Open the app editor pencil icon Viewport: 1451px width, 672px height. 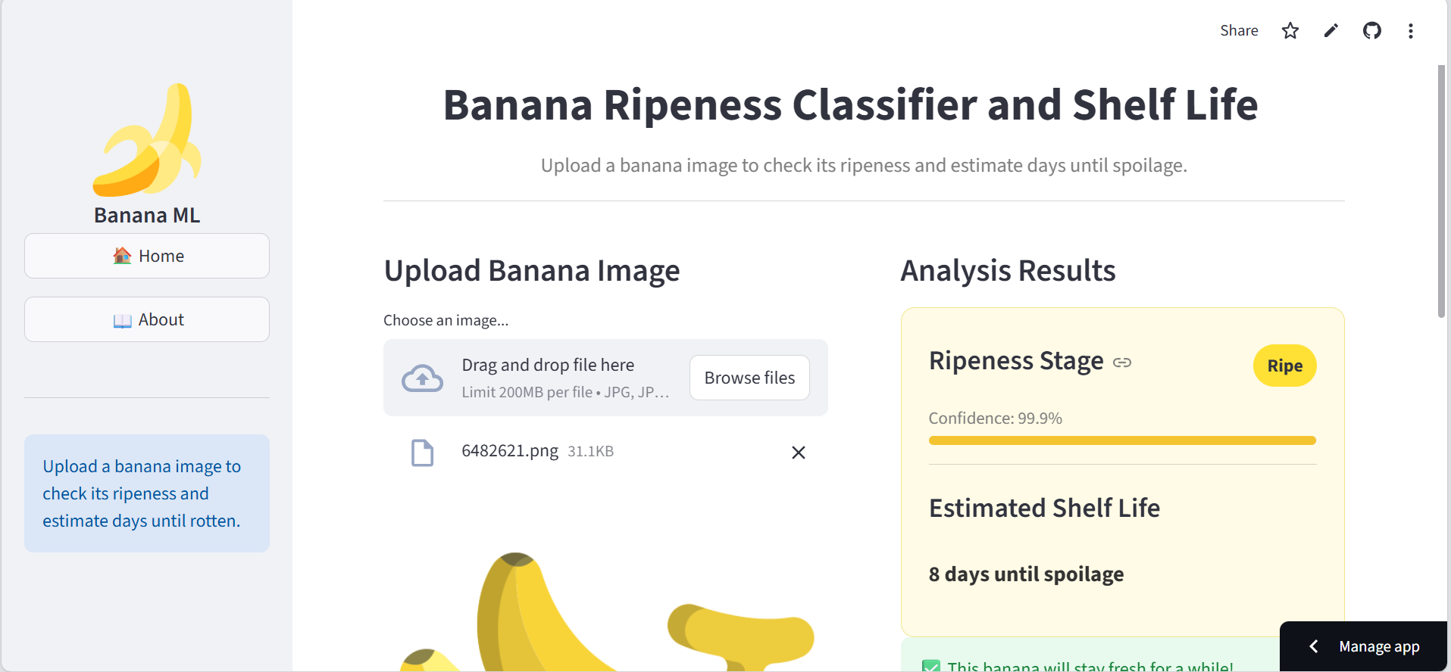[x=1331, y=30]
